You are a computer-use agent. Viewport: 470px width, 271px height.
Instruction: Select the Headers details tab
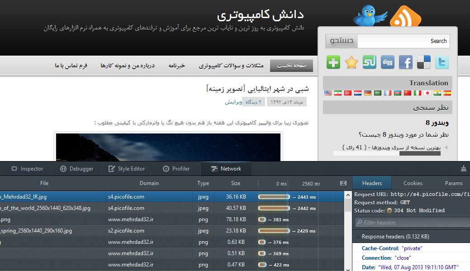click(372, 183)
